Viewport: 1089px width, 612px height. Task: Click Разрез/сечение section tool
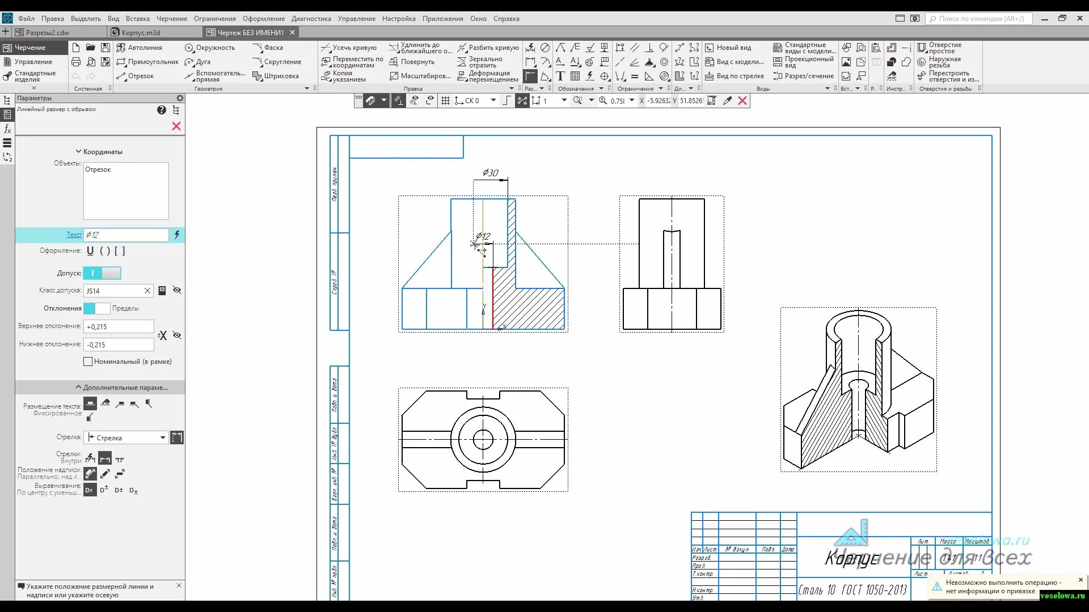(x=803, y=76)
